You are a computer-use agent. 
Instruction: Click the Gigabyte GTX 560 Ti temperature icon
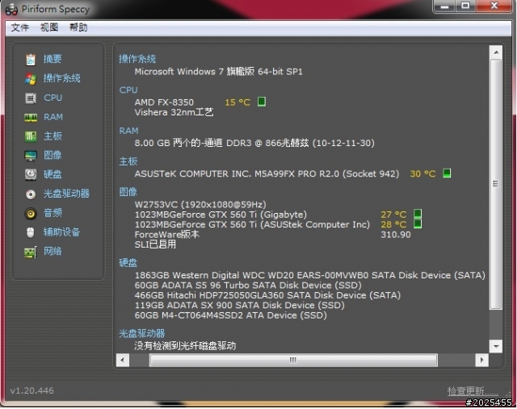(x=418, y=214)
